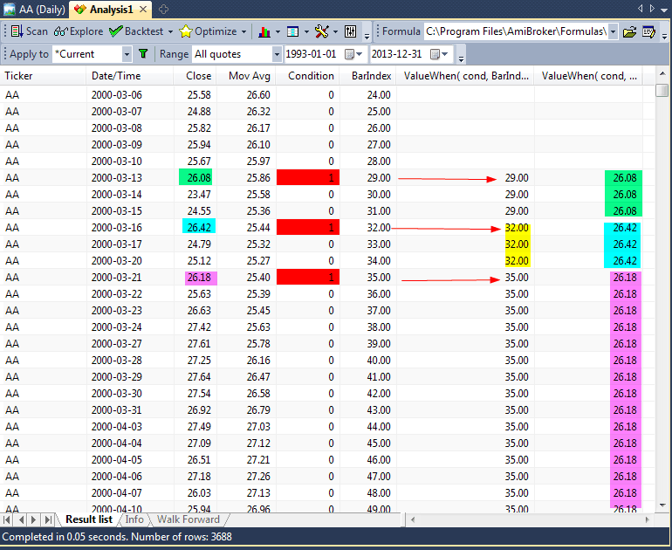Click the Backtest button
672x550 pixels.
(137, 31)
